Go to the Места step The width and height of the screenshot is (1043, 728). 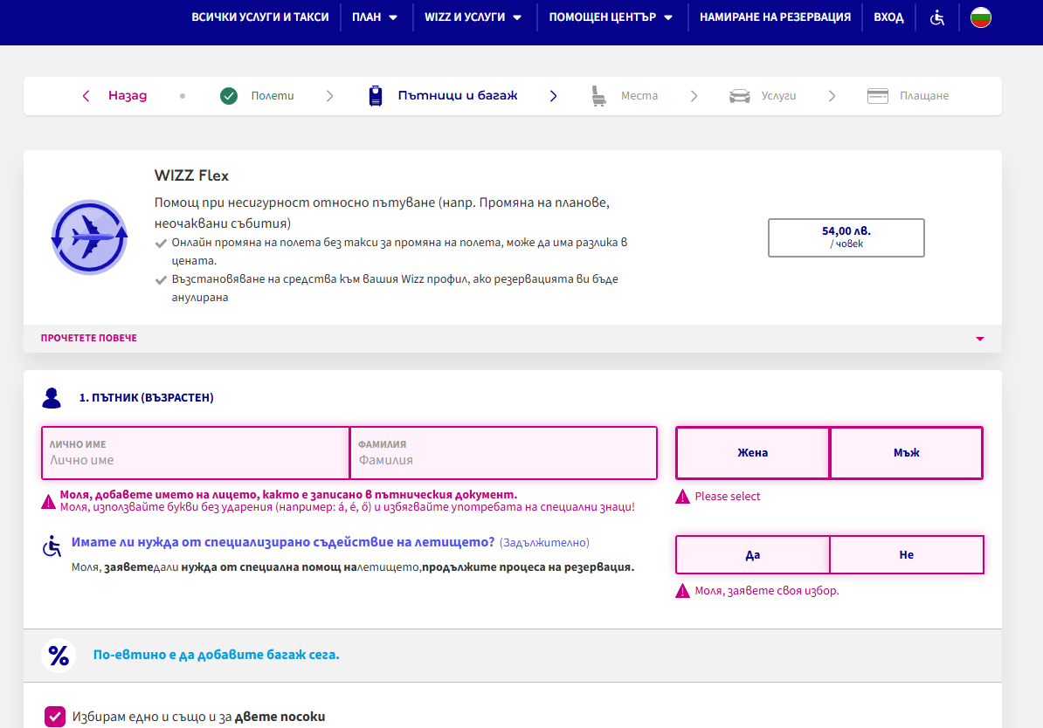click(639, 96)
